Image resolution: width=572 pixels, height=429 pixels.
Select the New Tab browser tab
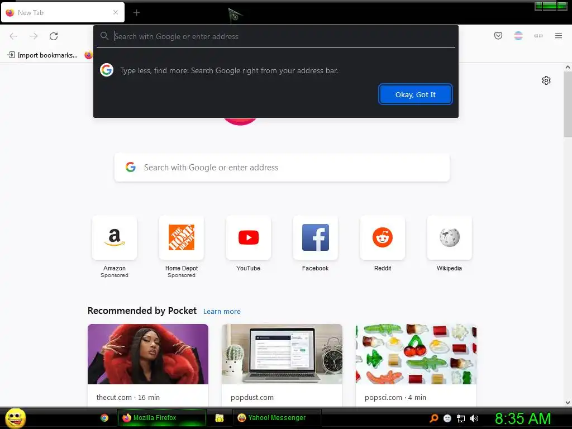pos(63,12)
